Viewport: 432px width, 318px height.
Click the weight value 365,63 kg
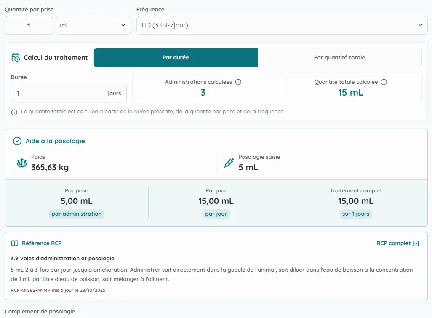50,167
